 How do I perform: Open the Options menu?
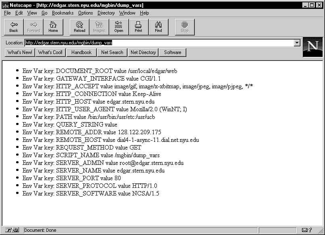pos(85,13)
